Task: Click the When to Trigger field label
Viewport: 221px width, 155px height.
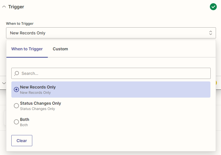Action: click(20, 24)
